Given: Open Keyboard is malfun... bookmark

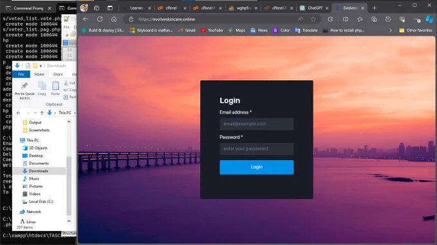Looking at the screenshot, I should (x=151, y=30).
